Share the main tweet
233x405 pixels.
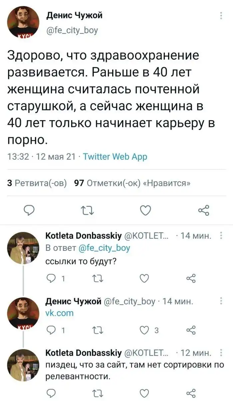[x=203, y=210]
